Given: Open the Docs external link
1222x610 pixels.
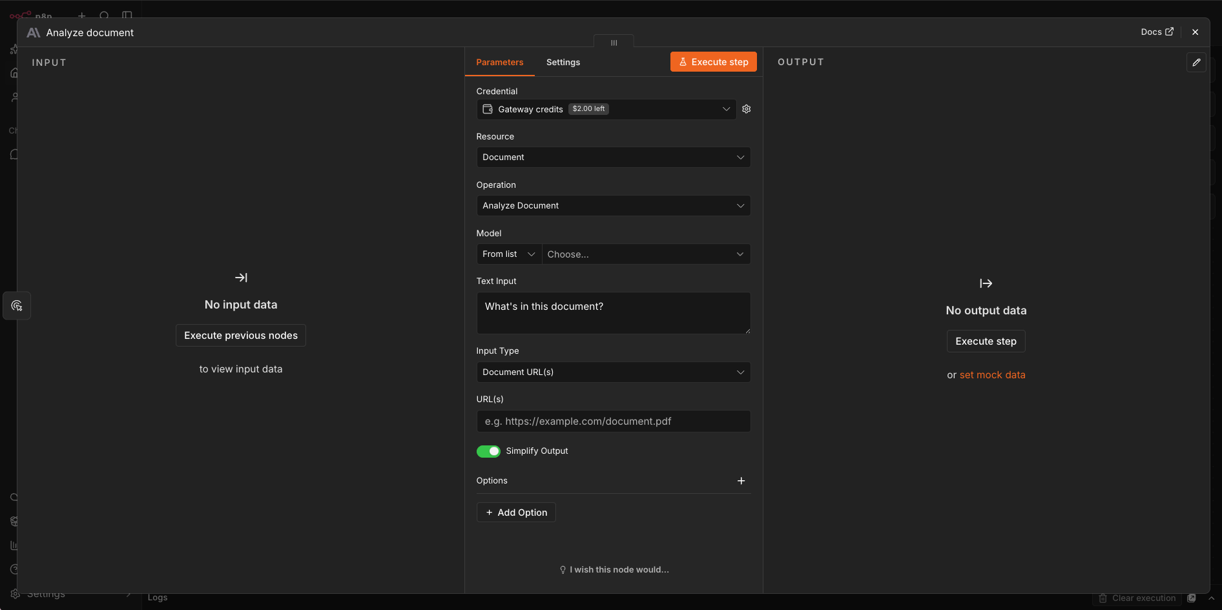Looking at the screenshot, I should click(1157, 32).
